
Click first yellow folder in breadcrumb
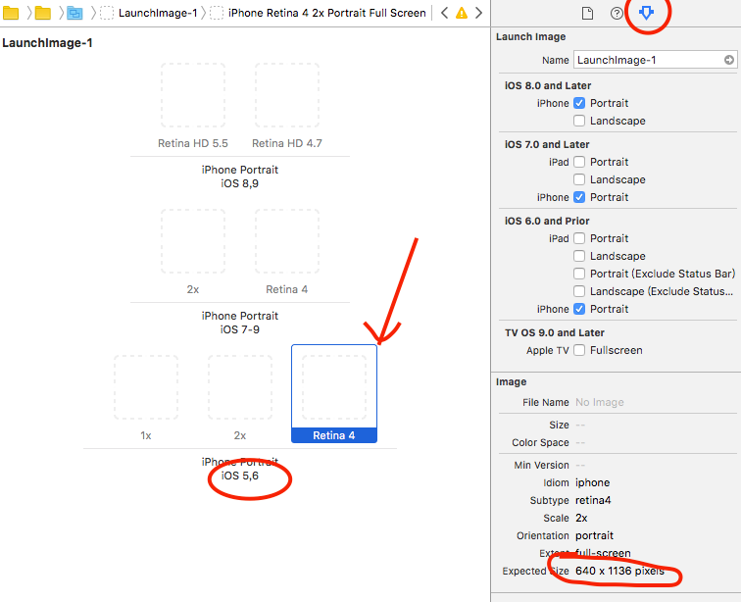pos(11,13)
